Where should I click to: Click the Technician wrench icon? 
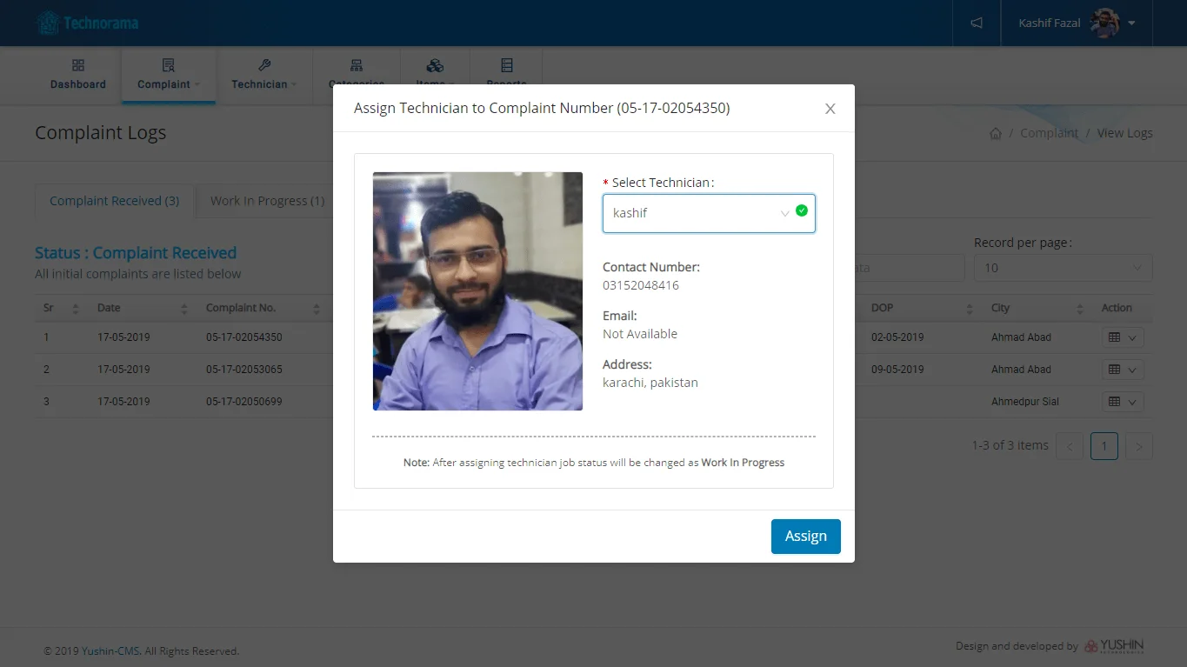264,66
